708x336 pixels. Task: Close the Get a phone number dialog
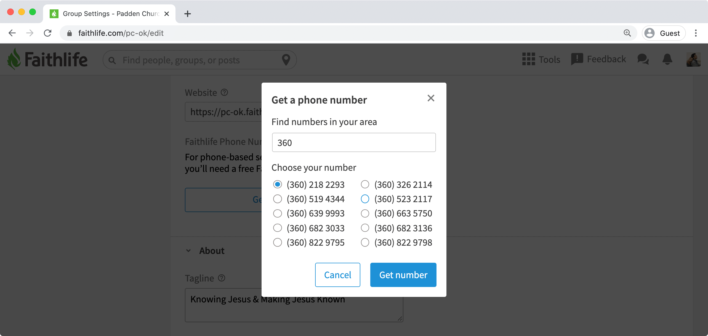pyautogui.click(x=431, y=98)
